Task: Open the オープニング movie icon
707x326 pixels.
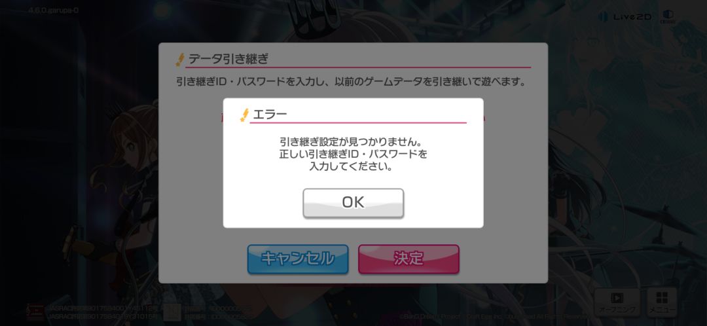Action: point(617,302)
